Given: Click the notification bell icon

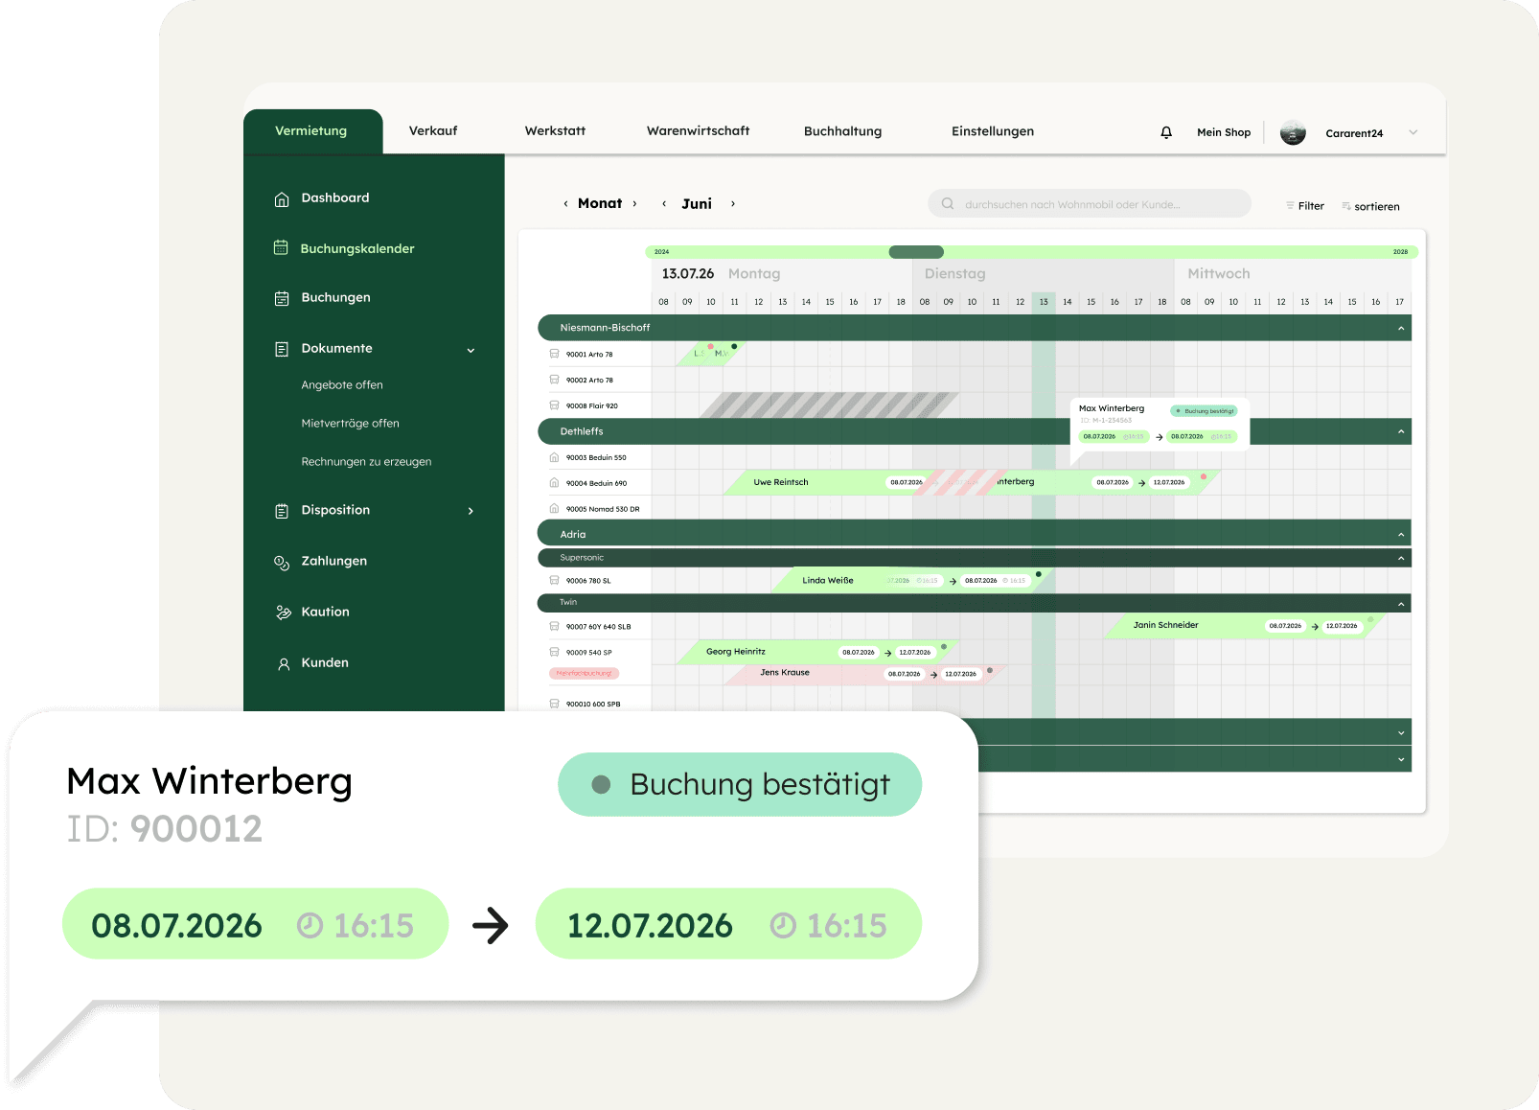Looking at the screenshot, I should pyautogui.click(x=1166, y=132).
